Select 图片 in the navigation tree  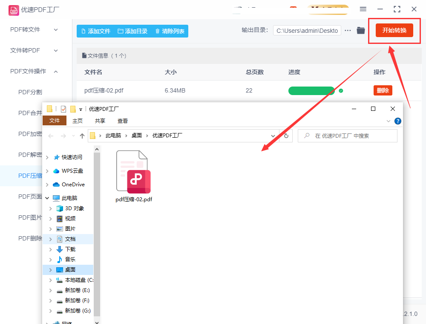(70, 229)
